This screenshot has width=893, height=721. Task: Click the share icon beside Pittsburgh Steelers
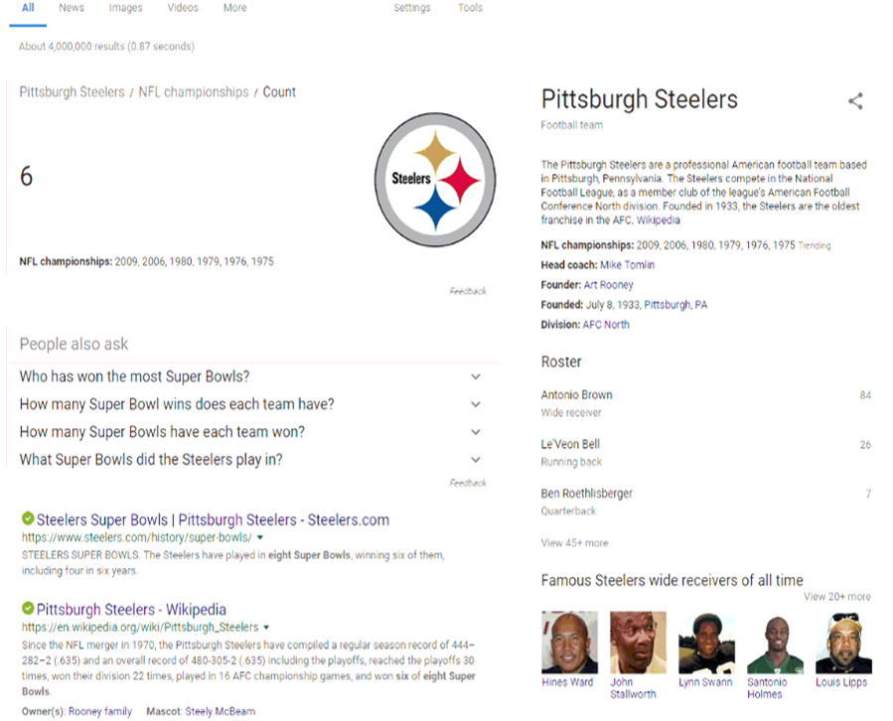[855, 101]
